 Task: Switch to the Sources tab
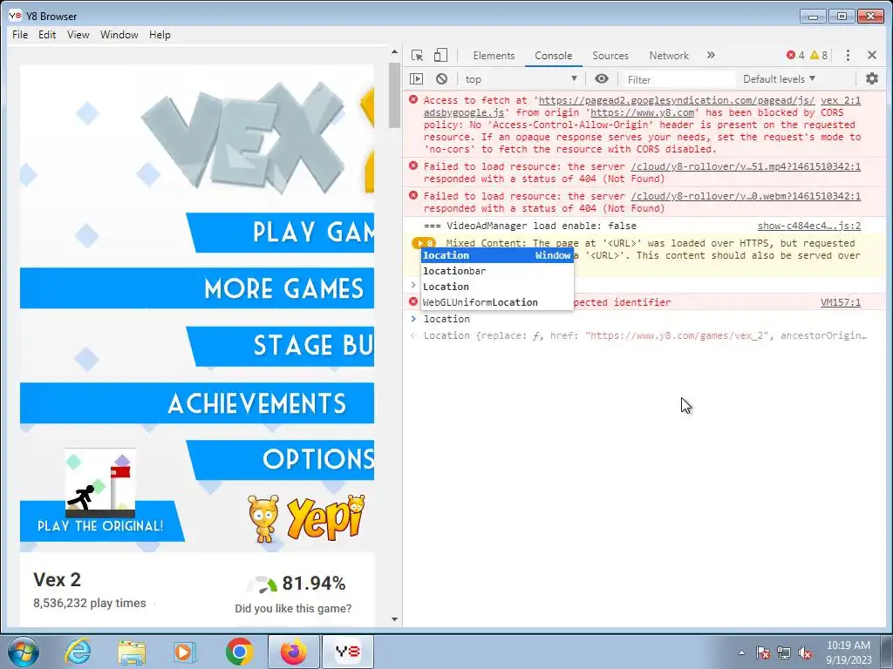pyautogui.click(x=610, y=55)
